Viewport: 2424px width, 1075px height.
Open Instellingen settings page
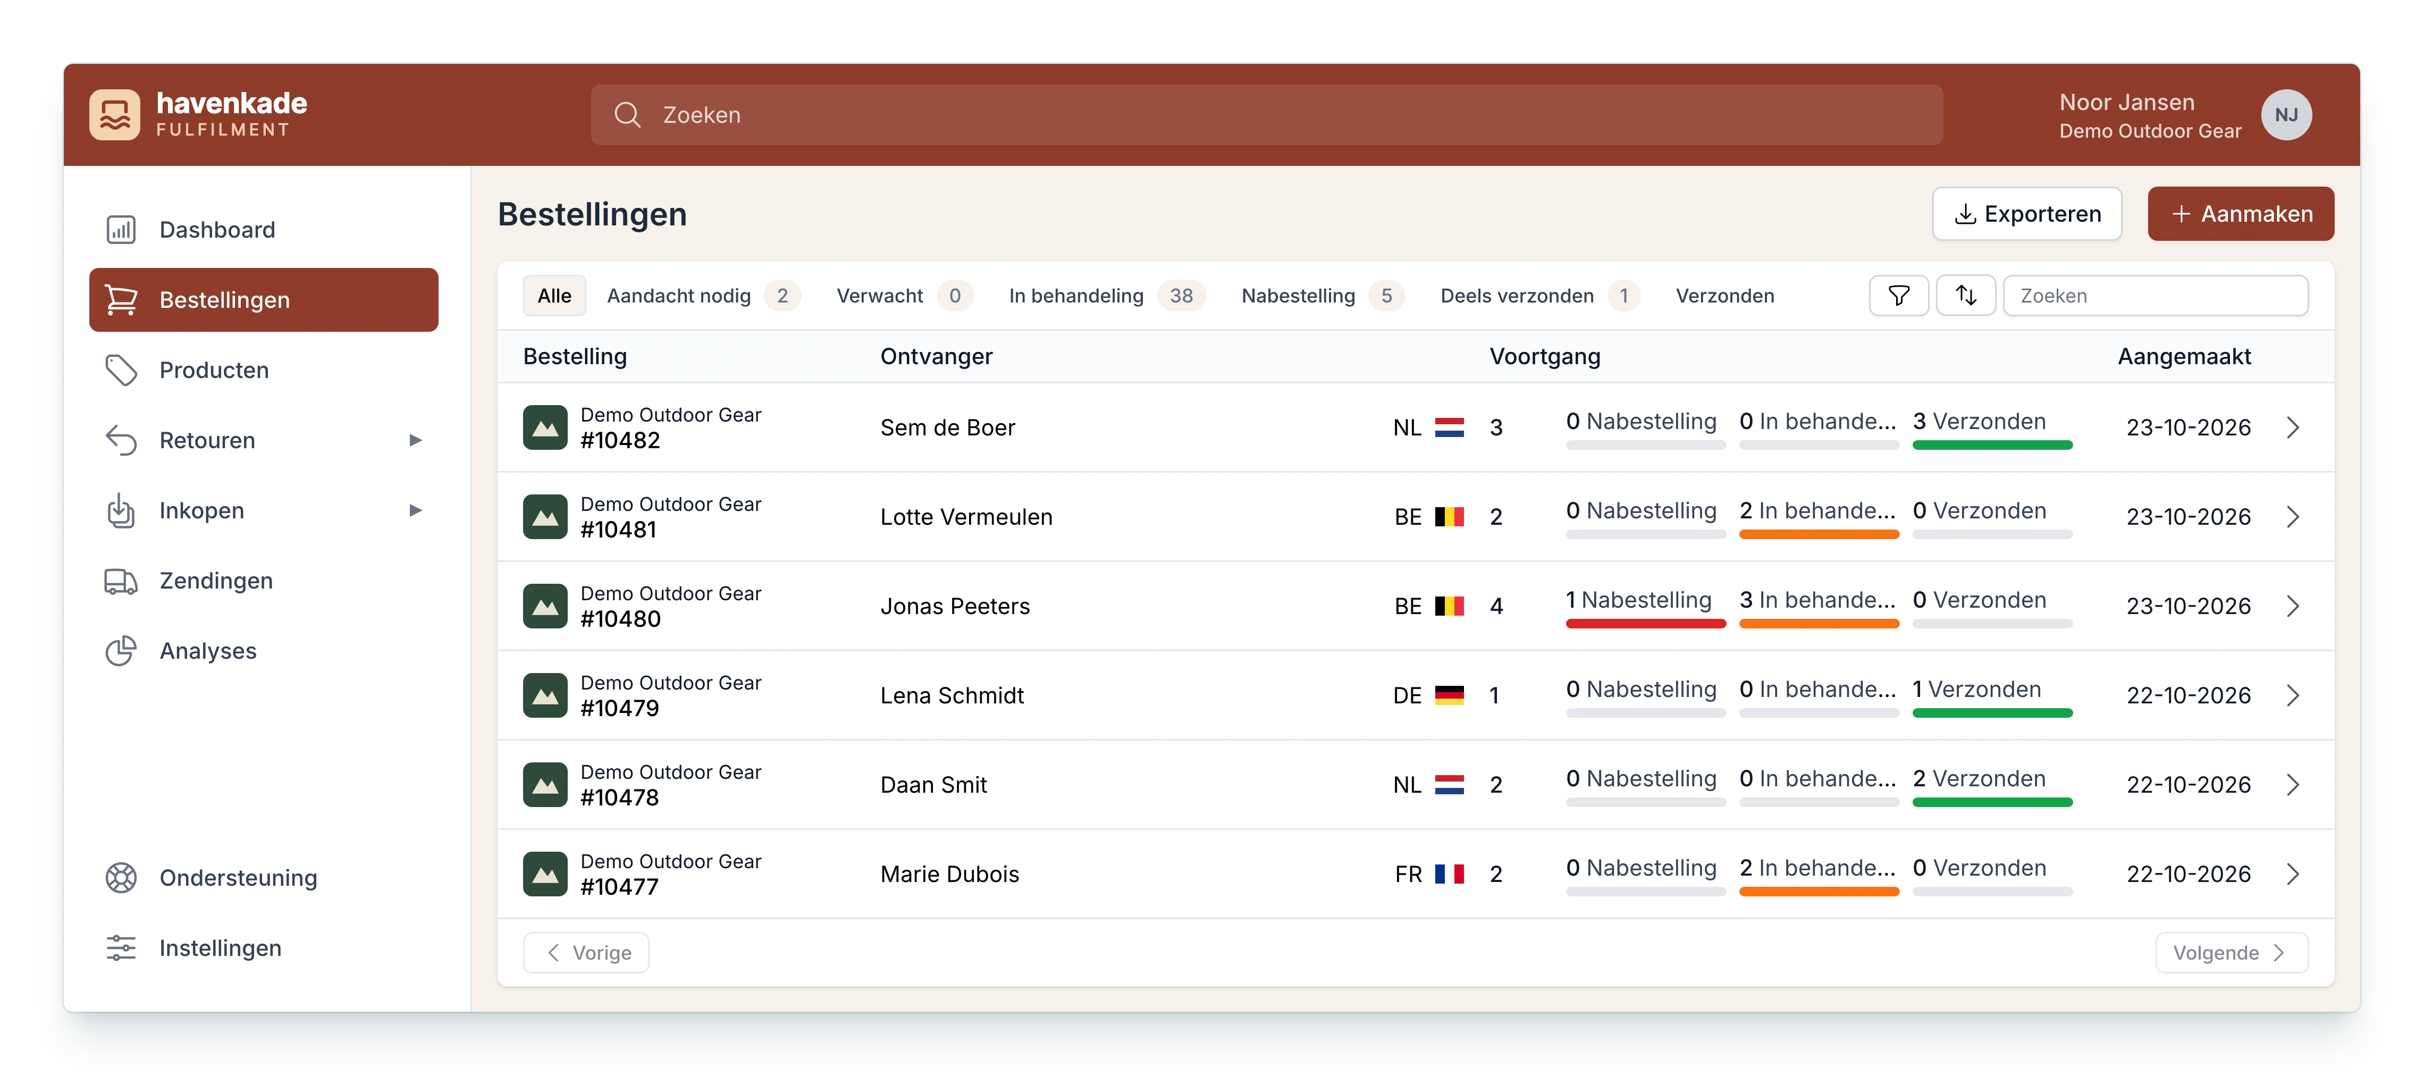(x=264, y=948)
